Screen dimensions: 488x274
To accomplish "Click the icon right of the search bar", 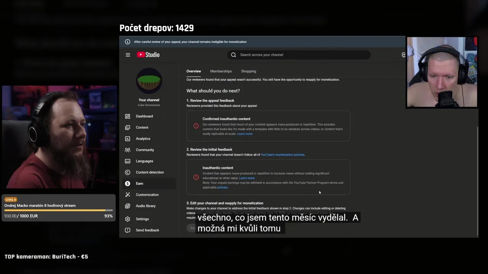I will (x=403, y=55).
